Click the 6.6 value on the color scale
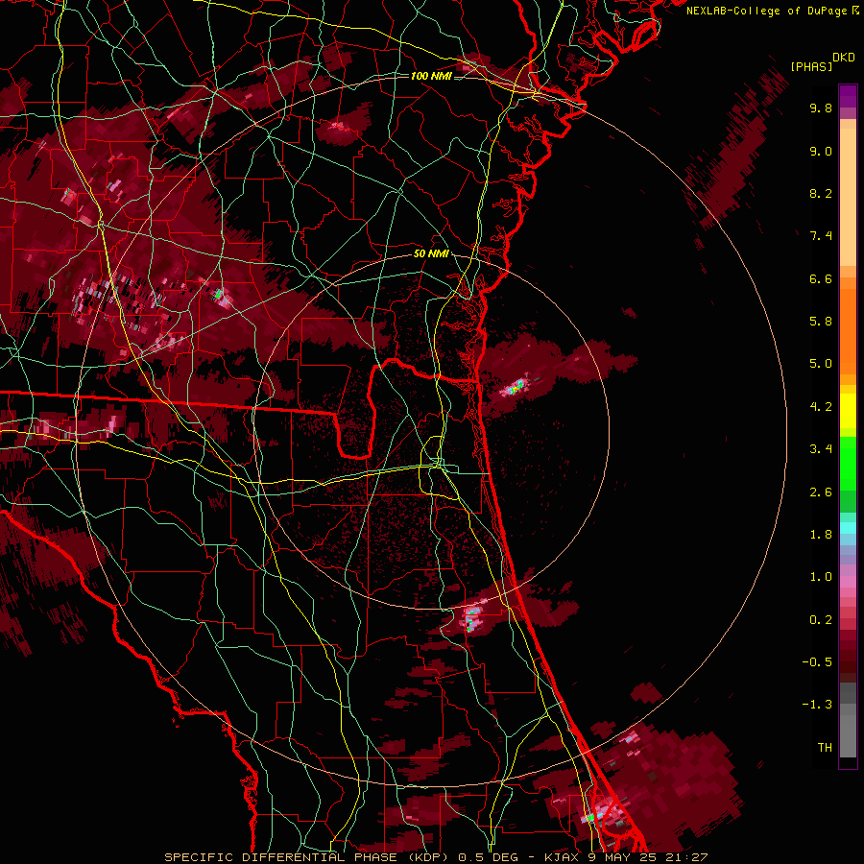 pyautogui.click(x=821, y=278)
